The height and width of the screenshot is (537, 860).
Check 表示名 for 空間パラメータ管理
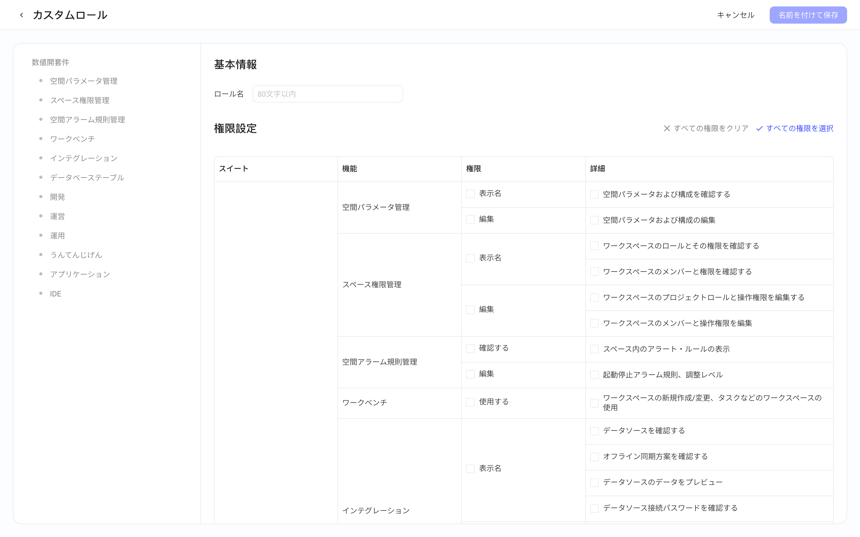tap(470, 194)
